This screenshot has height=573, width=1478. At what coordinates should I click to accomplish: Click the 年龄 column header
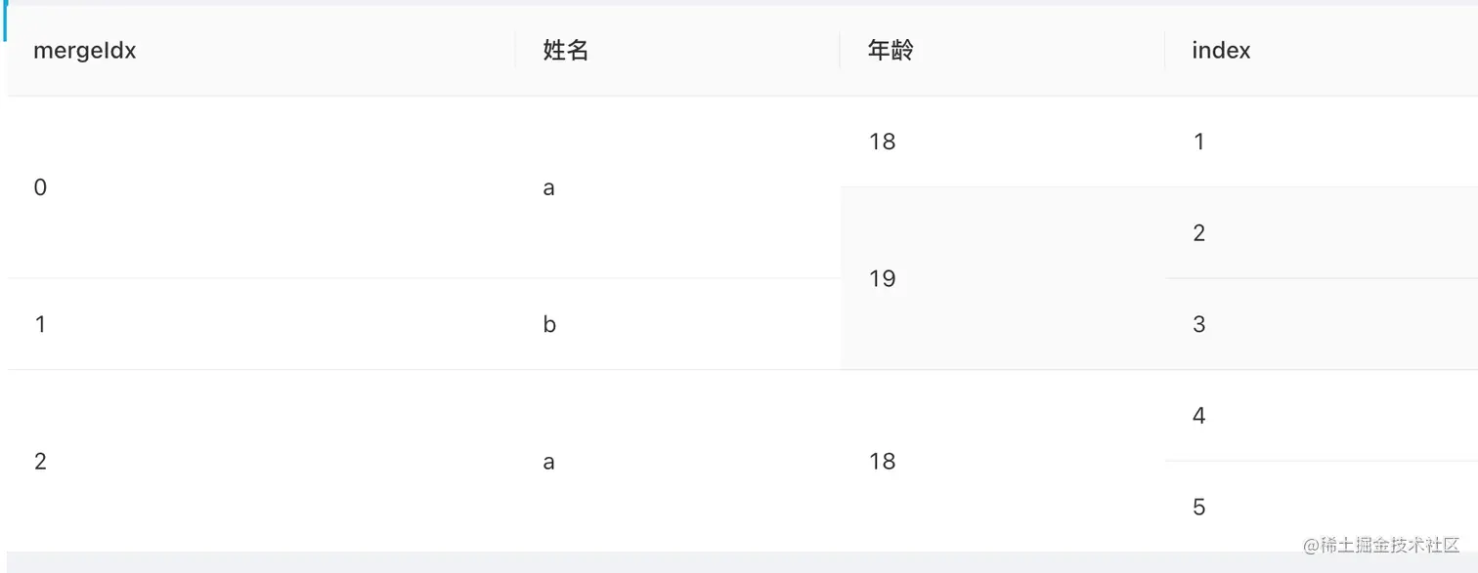tap(1003, 51)
